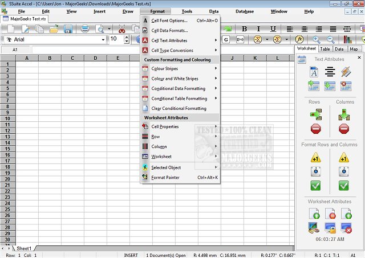Click the Open folder toolbar icon
The width and height of the screenshot is (365, 258).
click(54, 29)
